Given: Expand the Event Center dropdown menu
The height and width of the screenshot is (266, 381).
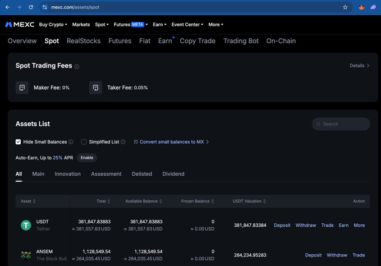Looking at the screenshot, I should [187, 25].
